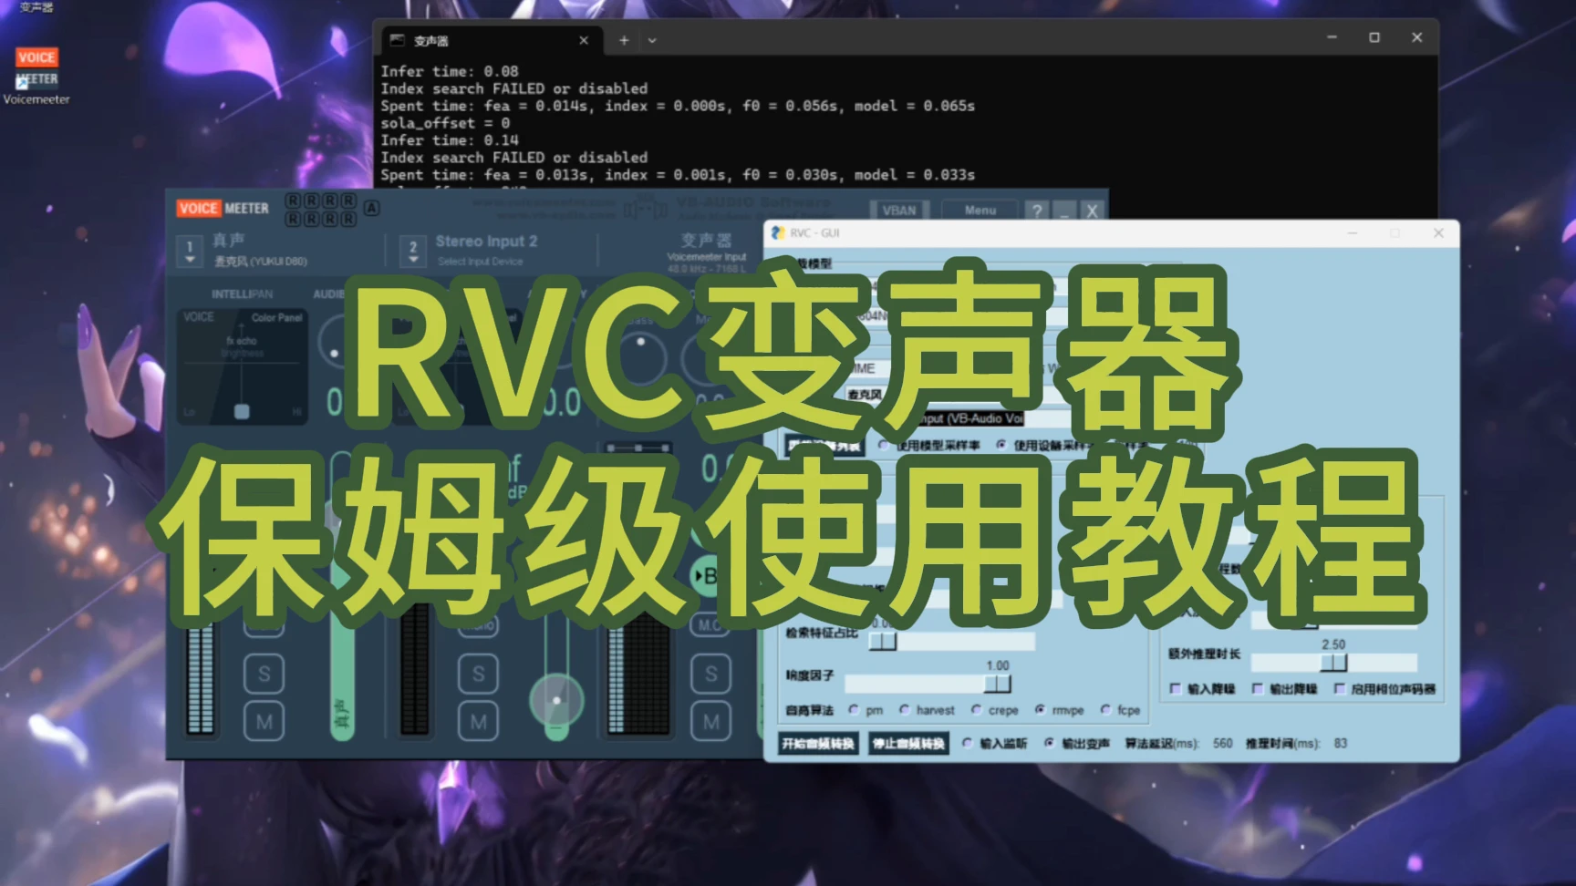Select the 输出变声 output option
The image size is (1576, 886).
1050,744
